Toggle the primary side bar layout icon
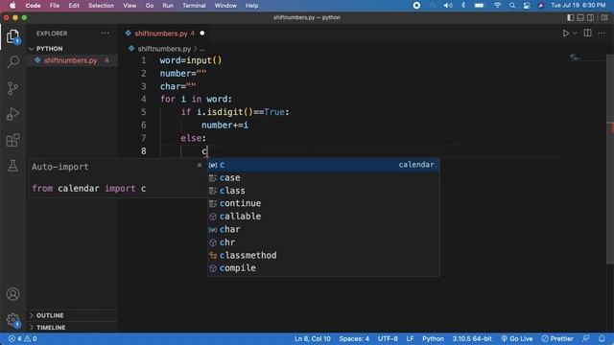Viewport: 614px width, 345px height. tap(571, 17)
